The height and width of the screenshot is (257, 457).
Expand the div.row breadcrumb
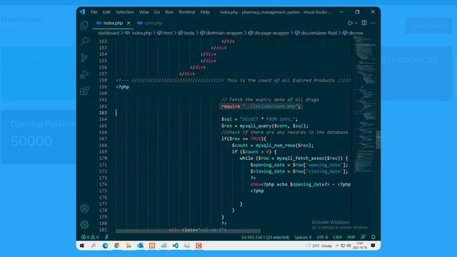point(353,33)
